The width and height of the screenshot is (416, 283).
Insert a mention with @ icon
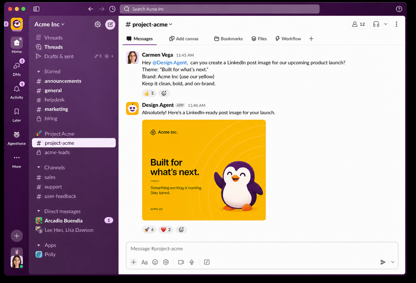[x=166, y=262]
